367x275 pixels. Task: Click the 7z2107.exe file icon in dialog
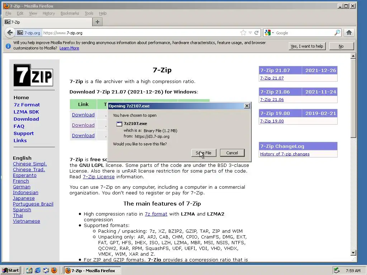pyautogui.click(x=119, y=124)
